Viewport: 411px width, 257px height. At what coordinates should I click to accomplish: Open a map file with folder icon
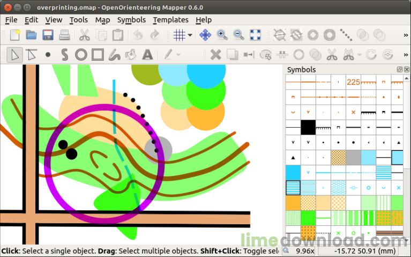pos(31,35)
